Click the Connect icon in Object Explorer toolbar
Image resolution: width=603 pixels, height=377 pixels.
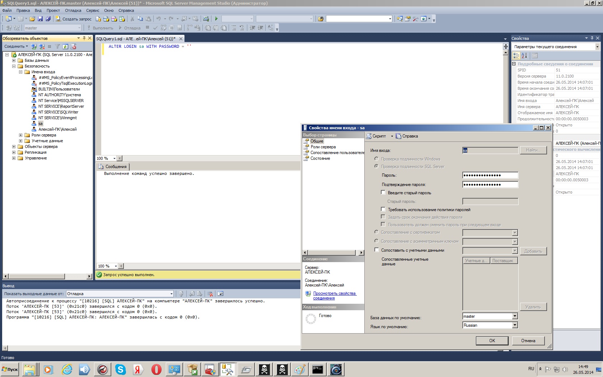coord(34,46)
